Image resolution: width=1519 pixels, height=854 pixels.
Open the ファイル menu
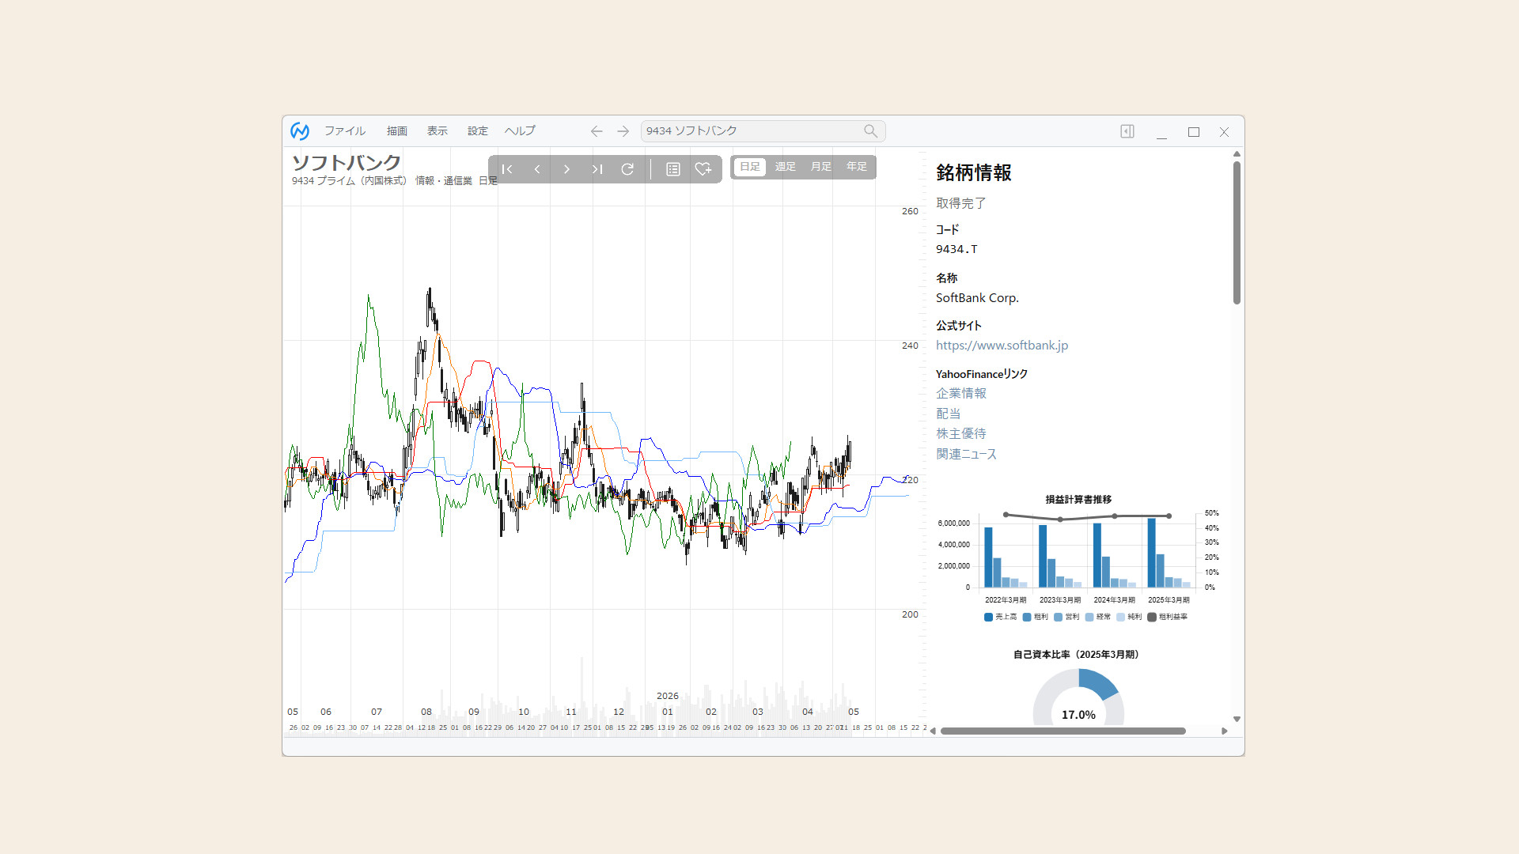coord(345,131)
